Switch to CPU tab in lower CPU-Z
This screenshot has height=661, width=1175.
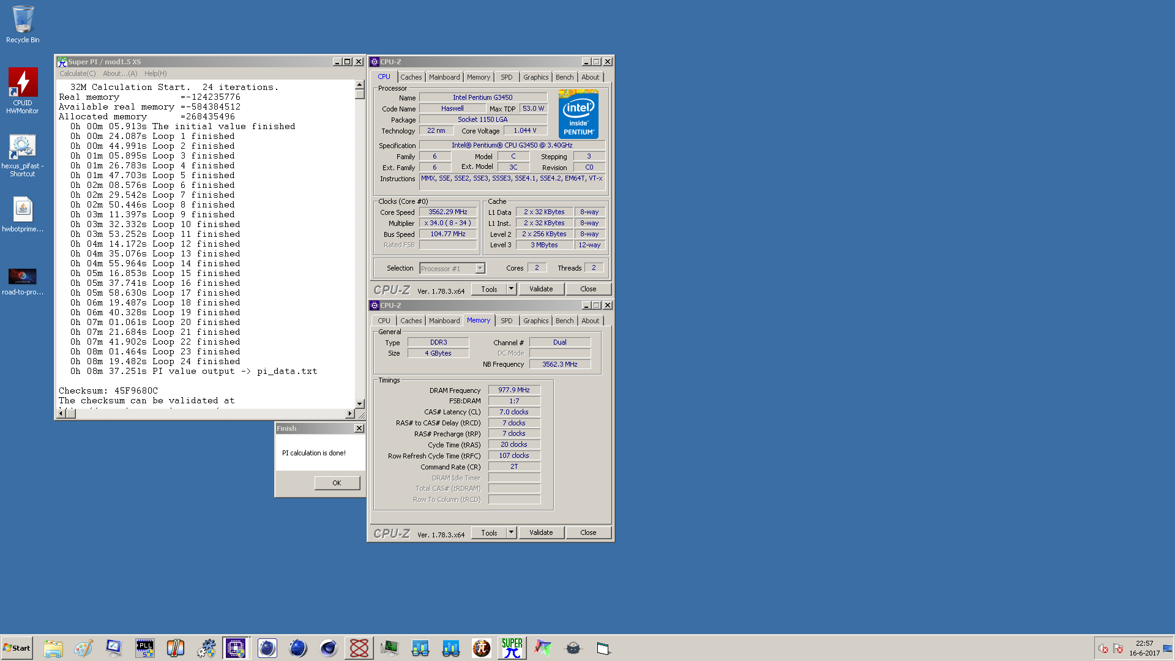coord(384,321)
